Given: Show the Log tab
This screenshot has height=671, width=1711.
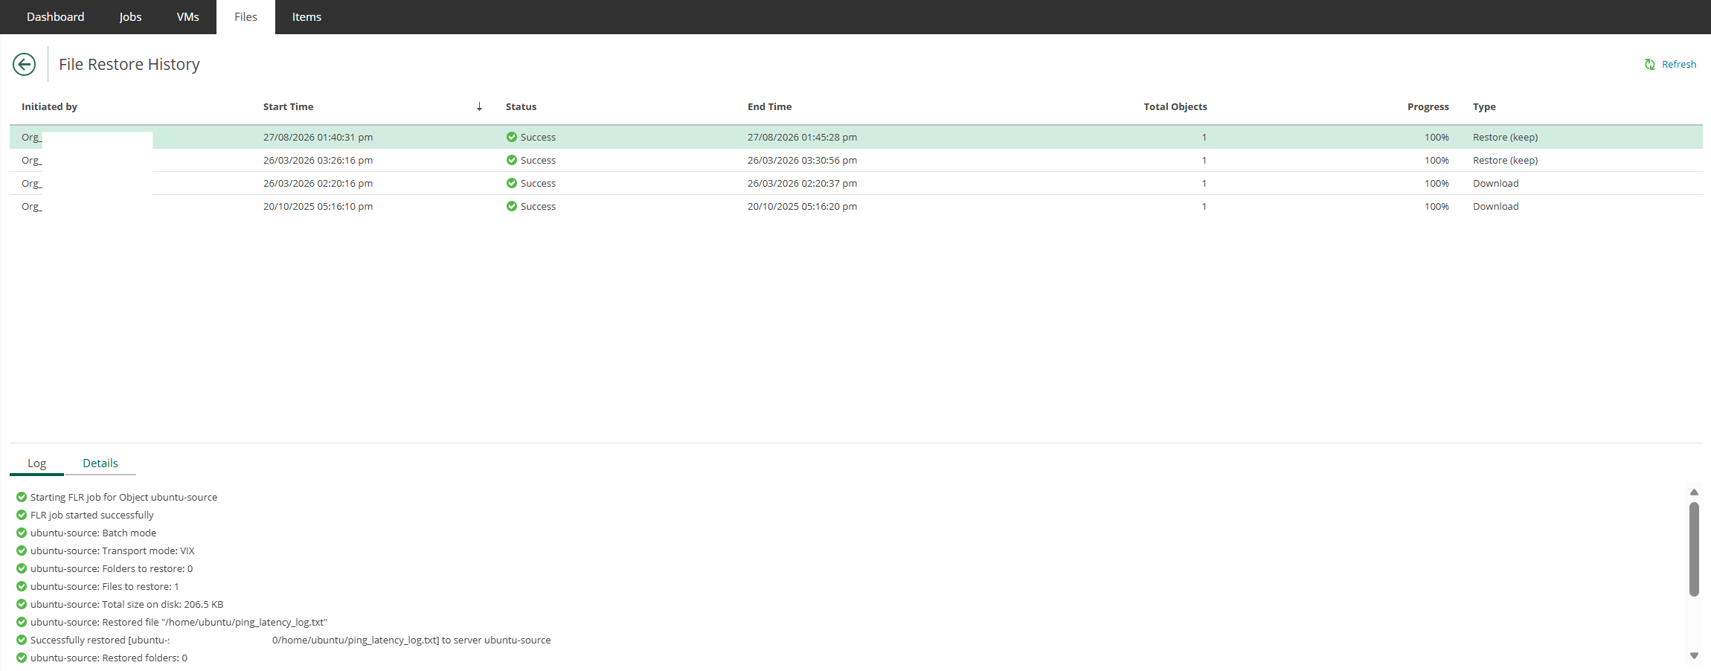Looking at the screenshot, I should (x=36, y=463).
